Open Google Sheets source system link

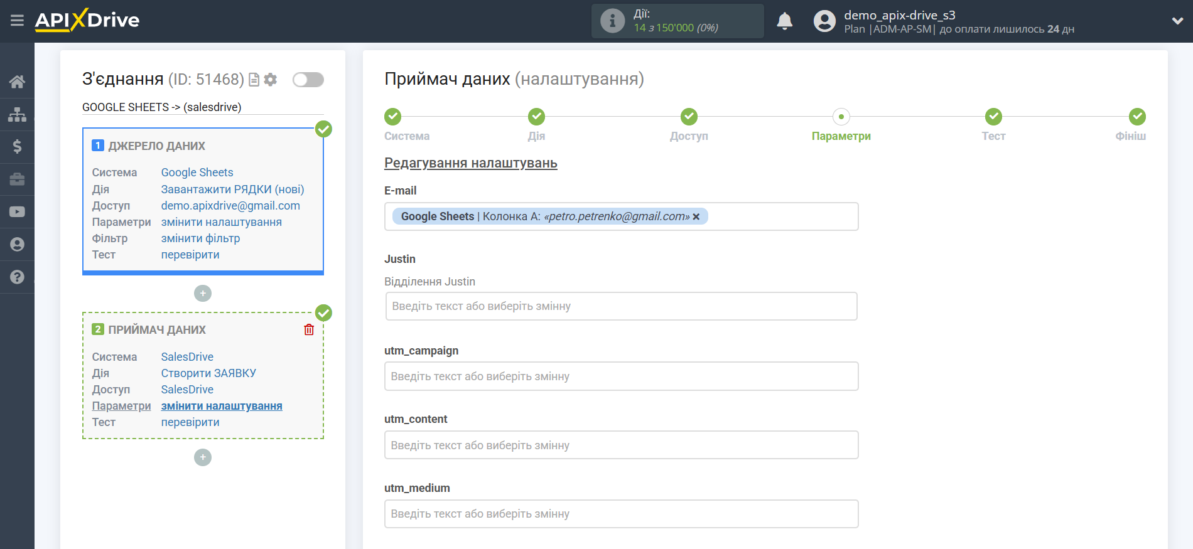click(x=197, y=173)
